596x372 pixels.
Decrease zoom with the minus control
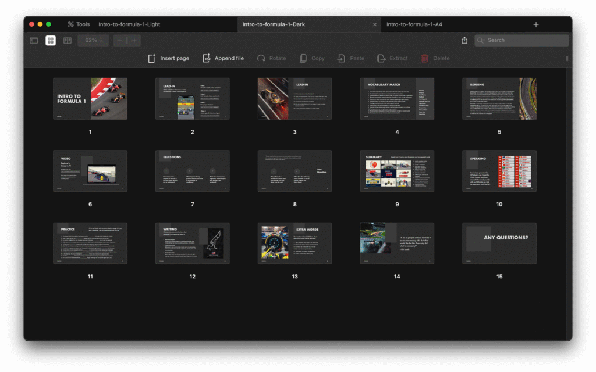click(120, 40)
